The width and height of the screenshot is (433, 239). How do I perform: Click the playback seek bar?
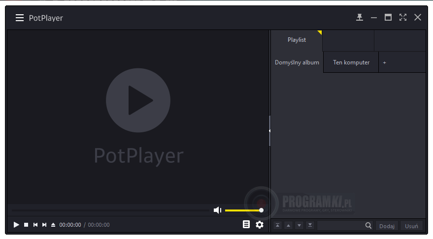110,210
